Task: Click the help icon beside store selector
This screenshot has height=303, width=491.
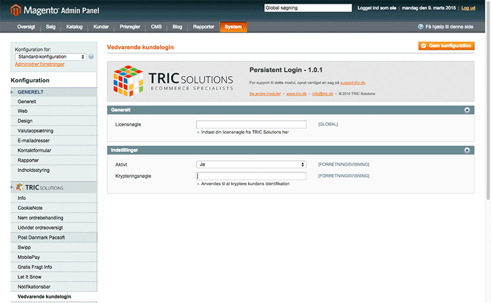Action: coord(91,57)
